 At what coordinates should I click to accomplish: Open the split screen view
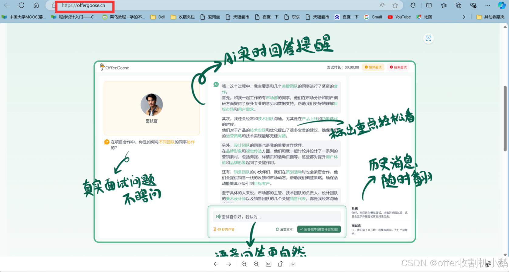(x=429, y=5)
